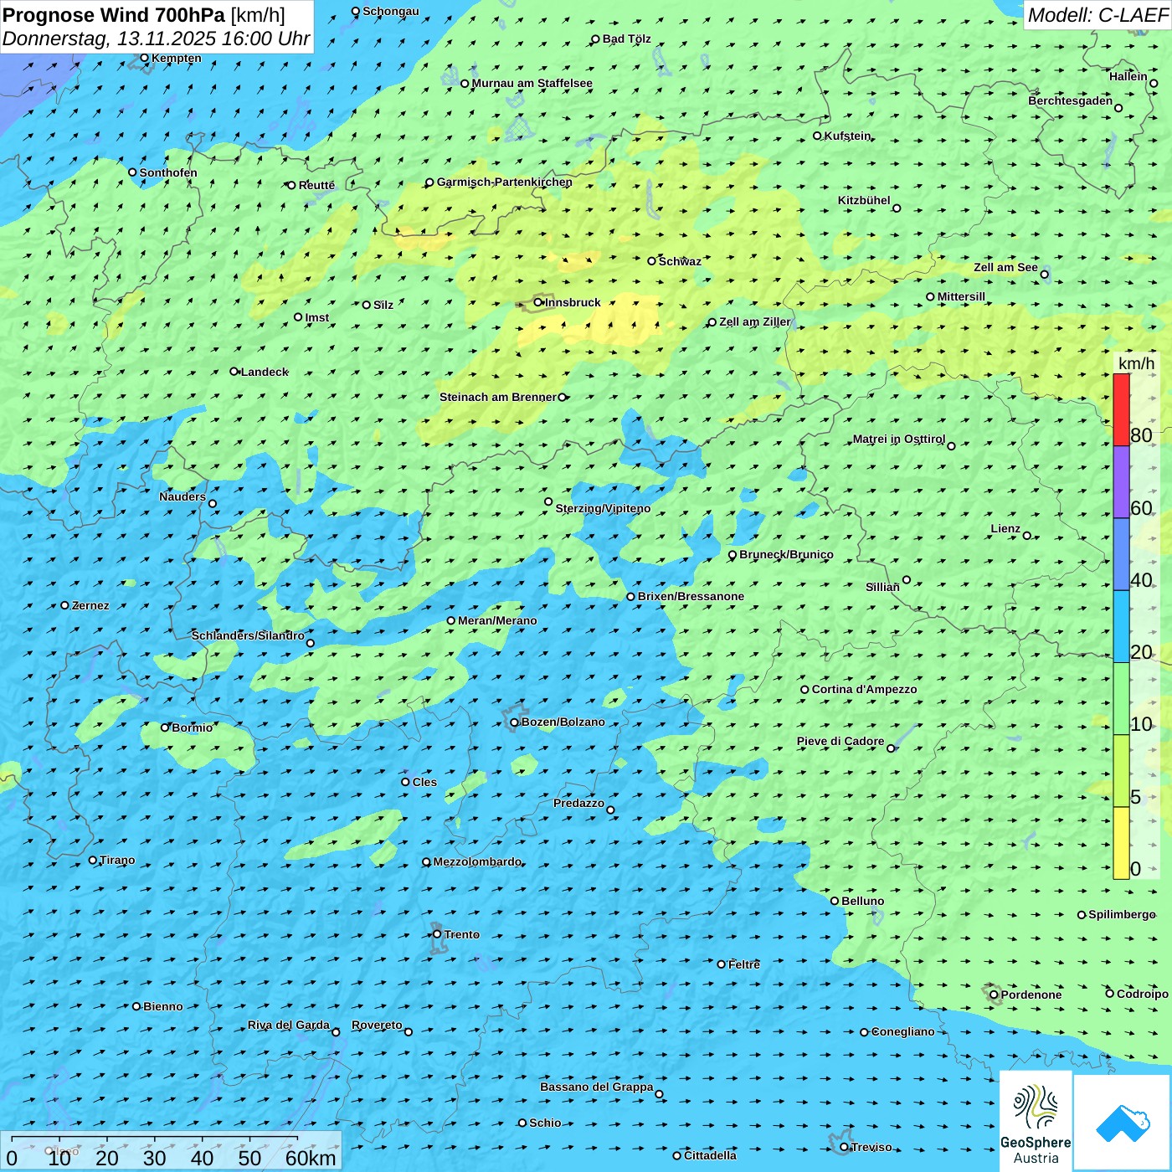This screenshot has height=1172, width=1172.
Task: Click the forecast date 'Donnerstag, 13.11.2025 16:00 Uhr'
Action: 156,39
